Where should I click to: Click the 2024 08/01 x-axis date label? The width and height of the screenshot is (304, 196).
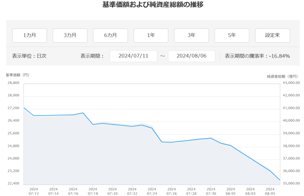click(x=231, y=191)
